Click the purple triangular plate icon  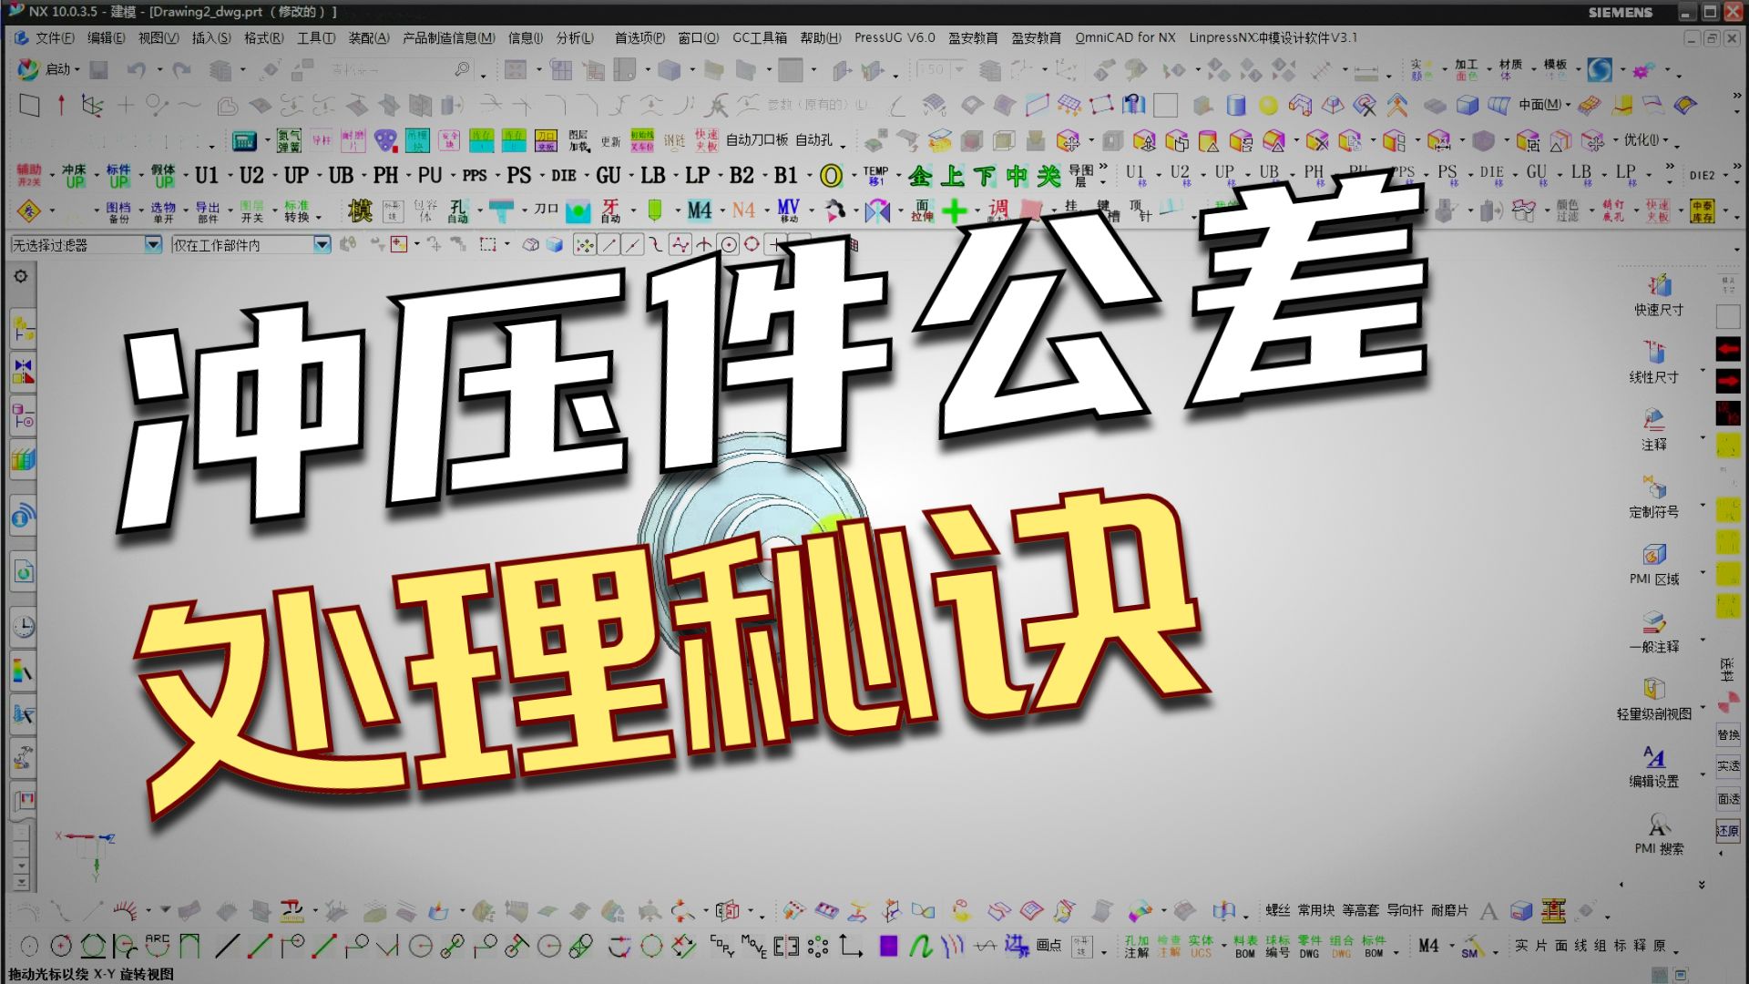point(385,140)
